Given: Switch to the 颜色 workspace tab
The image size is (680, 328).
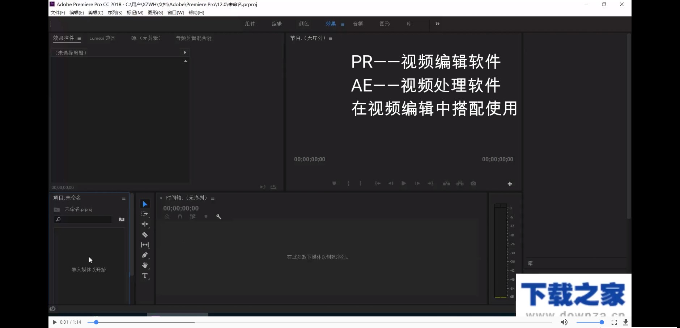Looking at the screenshot, I should 303,24.
